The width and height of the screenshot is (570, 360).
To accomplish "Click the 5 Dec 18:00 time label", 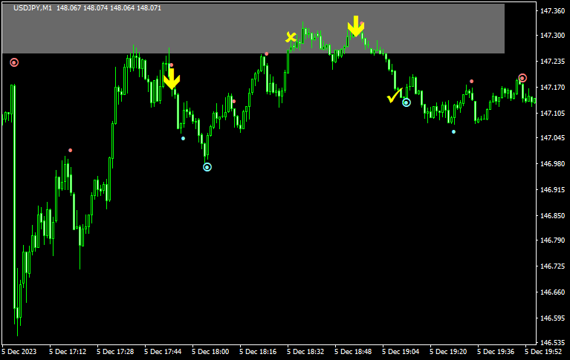I will 211,351.
